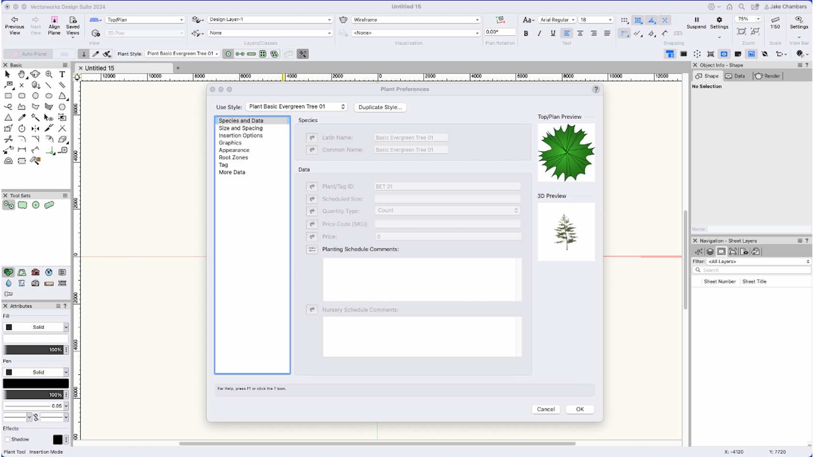Expand the Top/Plan view dropdown
Image resolution: width=813 pixels, height=457 pixels.
click(144, 19)
